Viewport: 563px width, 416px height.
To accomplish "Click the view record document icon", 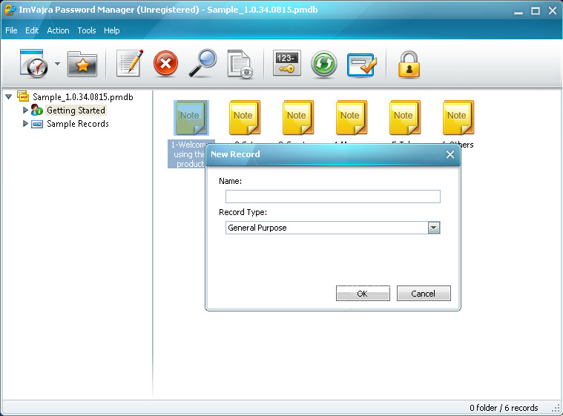I will [x=240, y=64].
